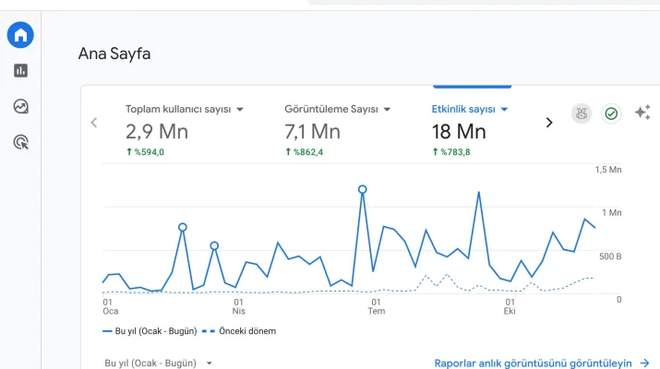Open Reports bar chart icon in sidebar
The image size is (660, 369).
pos(20,71)
